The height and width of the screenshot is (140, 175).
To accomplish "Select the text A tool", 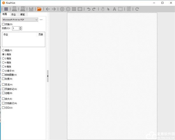I will point(114,9).
